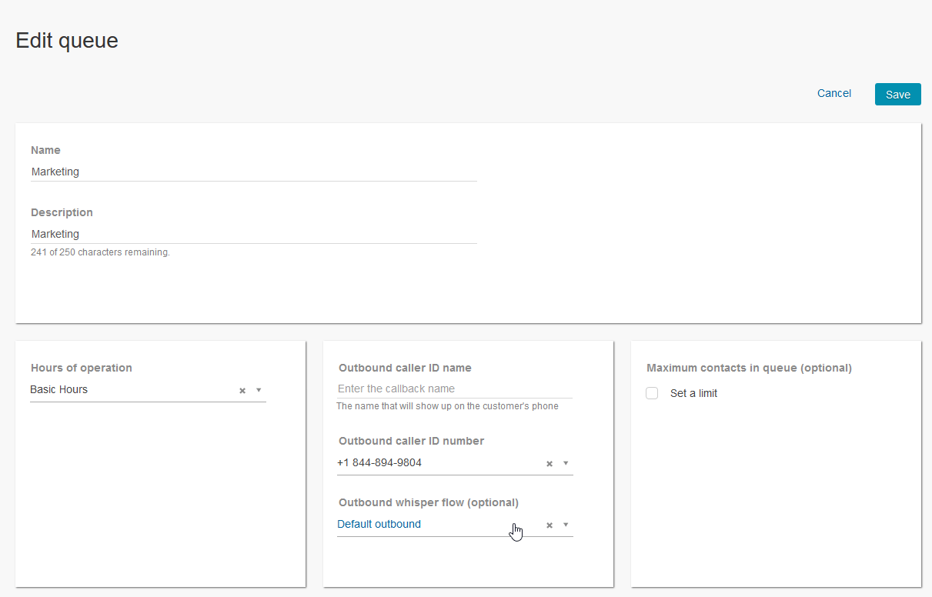Clear the Basic Hours selection with the x icon
The width and height of the screenshot is (932, 597).
241,390
